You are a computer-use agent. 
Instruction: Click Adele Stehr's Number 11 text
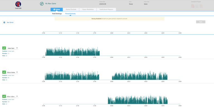click(x=6, y=53)
